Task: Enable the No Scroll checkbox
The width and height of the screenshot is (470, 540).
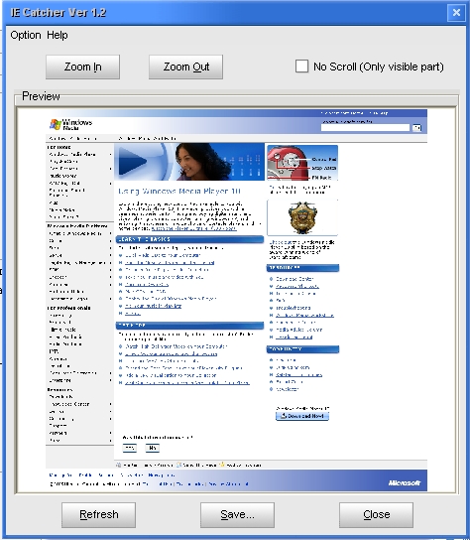Action: click(301, 67)
